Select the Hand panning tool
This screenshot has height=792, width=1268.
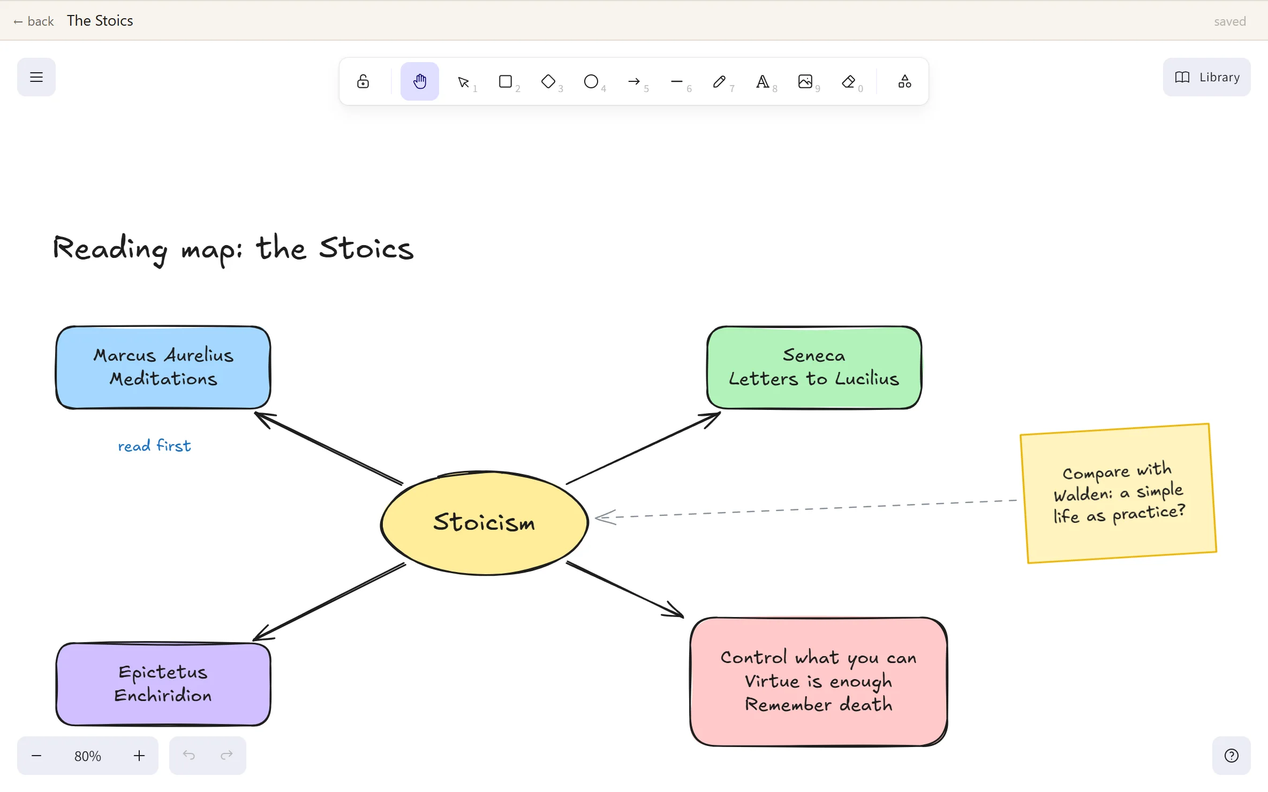[x=420, y=81]
